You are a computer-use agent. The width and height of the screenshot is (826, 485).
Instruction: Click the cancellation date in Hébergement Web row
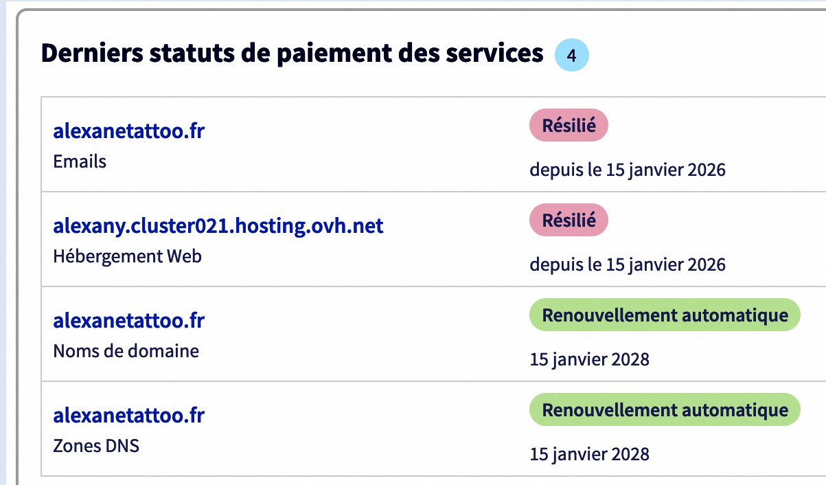point(628,264)
